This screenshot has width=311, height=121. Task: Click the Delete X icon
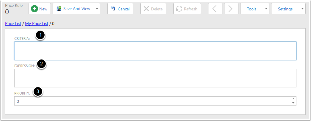146,9
